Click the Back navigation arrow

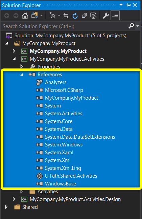tap(7, 16)
